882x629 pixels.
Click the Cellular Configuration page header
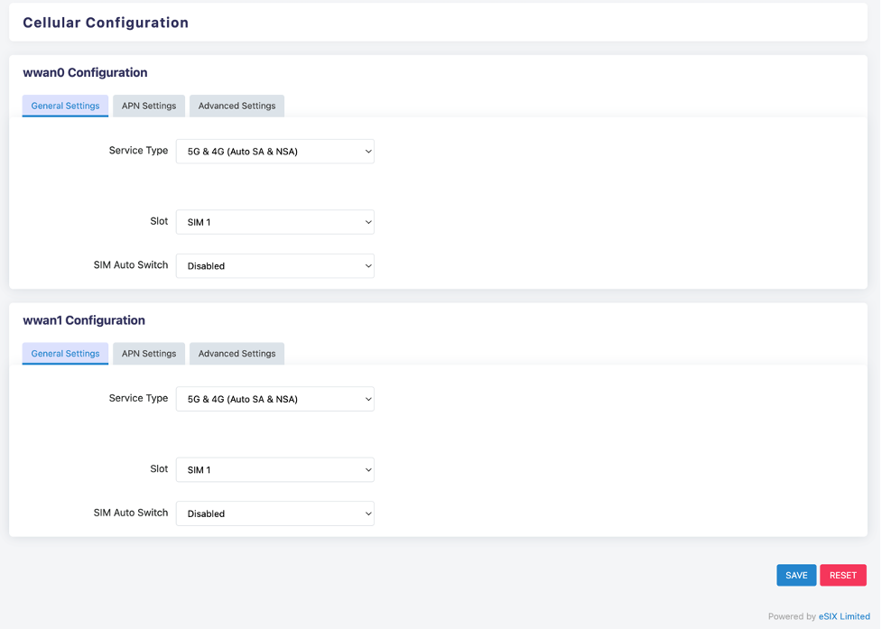tap(105, 22)
